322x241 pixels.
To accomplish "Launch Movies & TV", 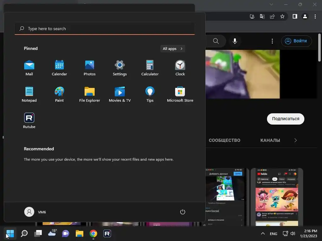I will [120, 94].
